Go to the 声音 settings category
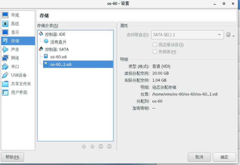 [x=15, y=50]
